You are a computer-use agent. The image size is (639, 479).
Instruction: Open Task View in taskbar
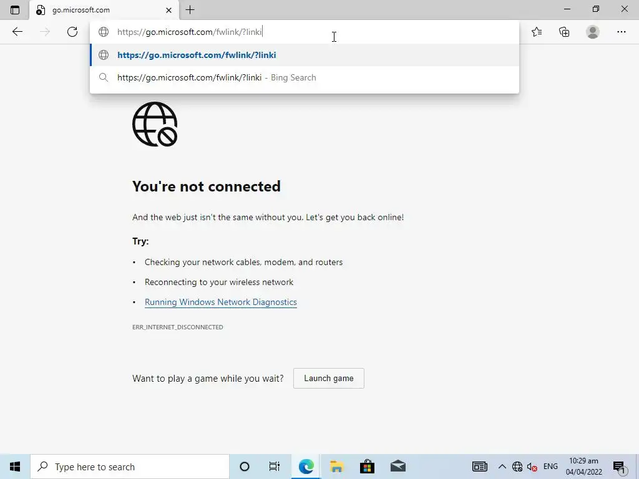tap(275, 467)
